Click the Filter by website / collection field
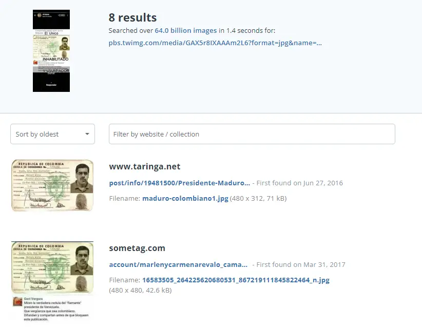The image size is (422, 327). [252, 134]
